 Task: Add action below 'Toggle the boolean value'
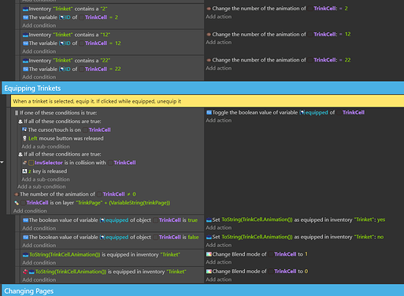tap(219, 121)
